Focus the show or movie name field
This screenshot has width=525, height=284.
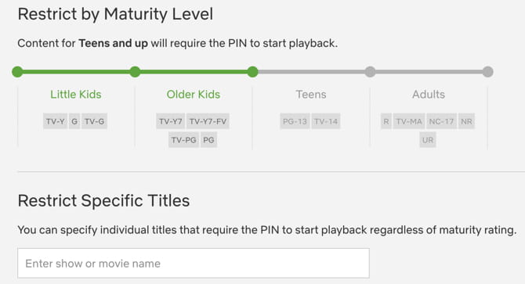194,264
